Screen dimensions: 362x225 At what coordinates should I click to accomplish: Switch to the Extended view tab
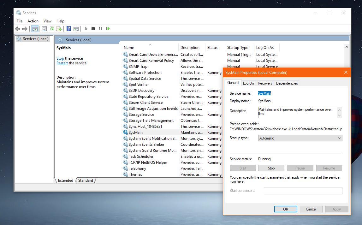[x=66, y=181]
